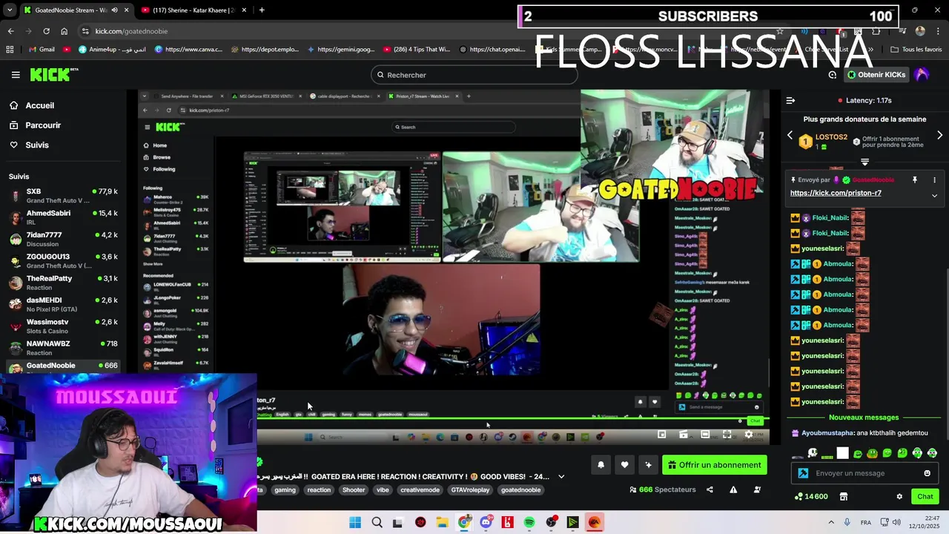Click the GTAVroleplay tag
The width and height of the screenshot is (949, 534).
(x=470, y=490)
